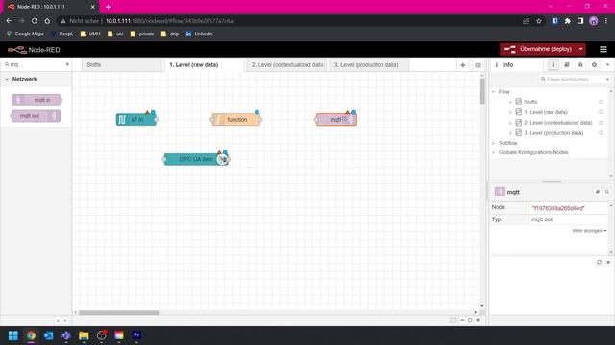Open the Google Maps bookmark
615x345 pixels.
tap(25, 34)
